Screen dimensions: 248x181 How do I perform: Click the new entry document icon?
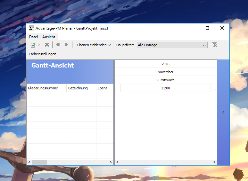[33, 45]
